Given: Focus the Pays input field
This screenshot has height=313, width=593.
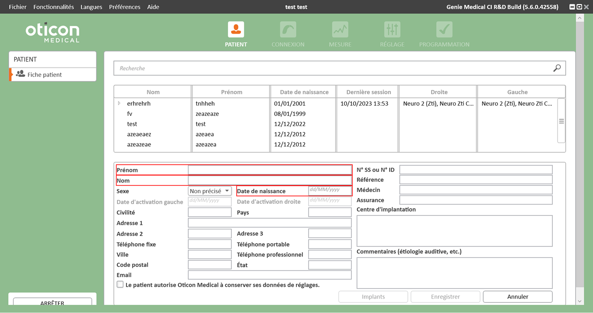Looking at the screenshot, I should [x=330, y=212].
